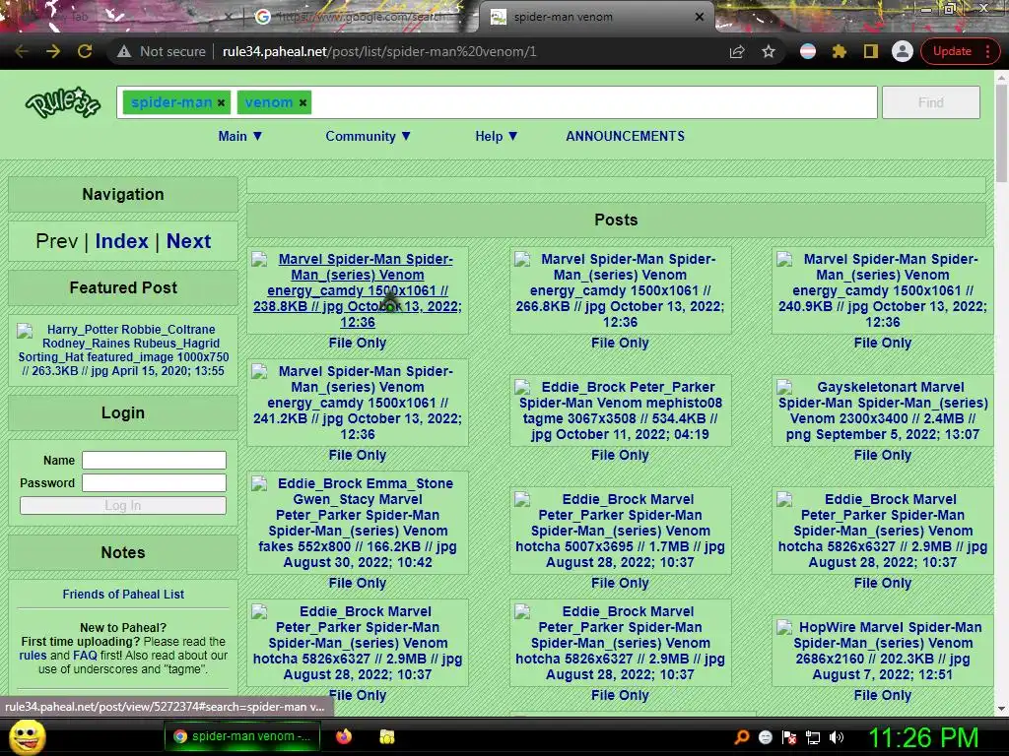Click the Rule34 site logo
Screen dimensions: 1009x756
62,102
